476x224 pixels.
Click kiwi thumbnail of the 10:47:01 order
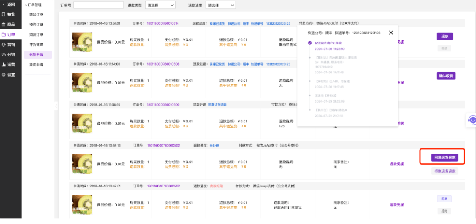pyautogui.click(x=82, y=205)
